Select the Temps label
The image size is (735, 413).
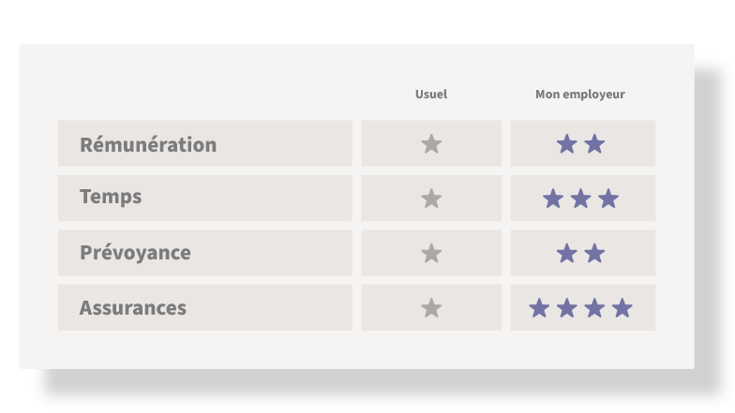111,197
